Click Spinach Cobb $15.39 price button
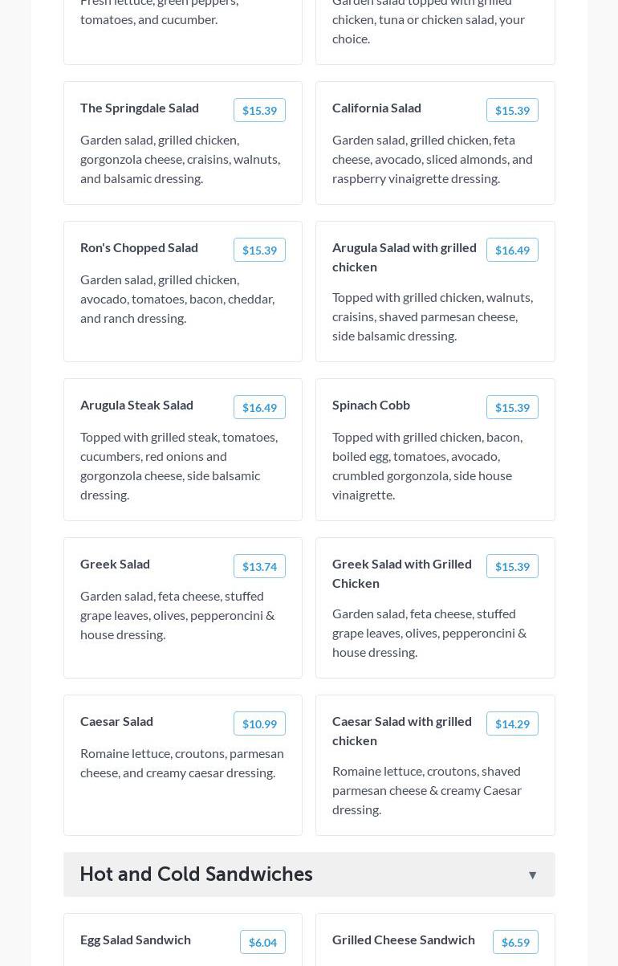This screenshot has width=618, height=966. pyautogui.click(x=512, y=408)
